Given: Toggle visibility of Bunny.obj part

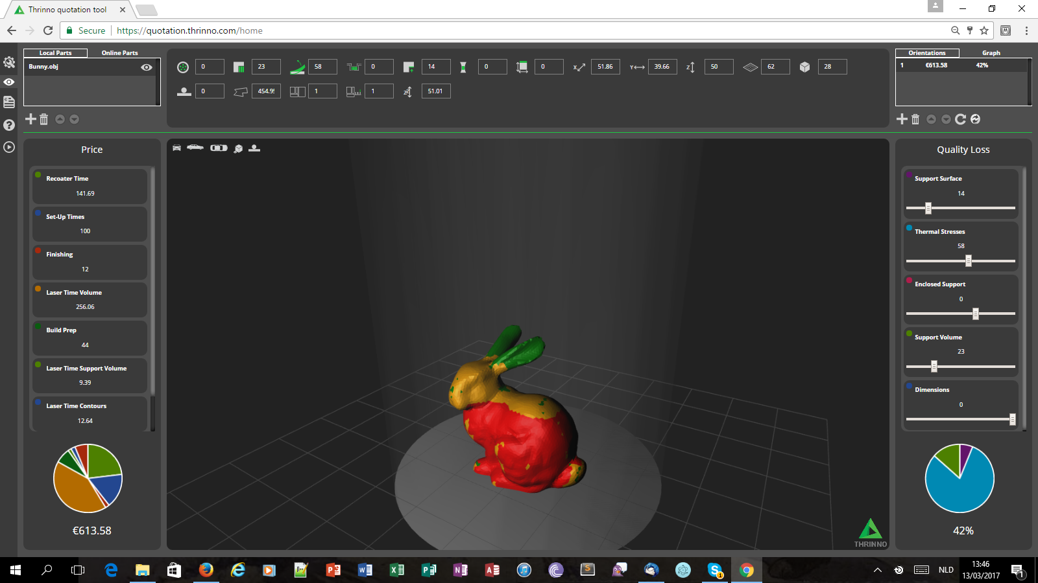Looking at the screenshot, I should click(147, 67).
